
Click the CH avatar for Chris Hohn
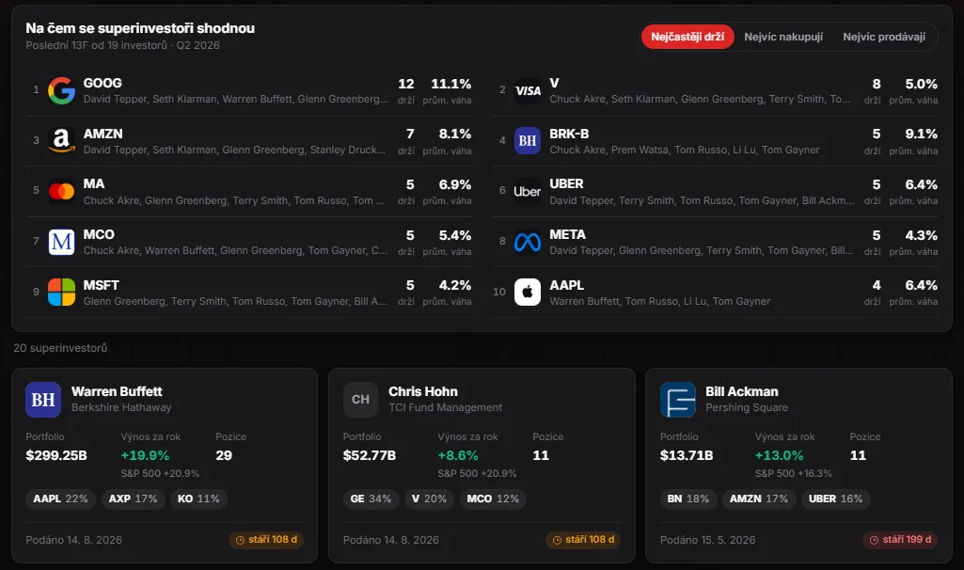tap(360, 400)
